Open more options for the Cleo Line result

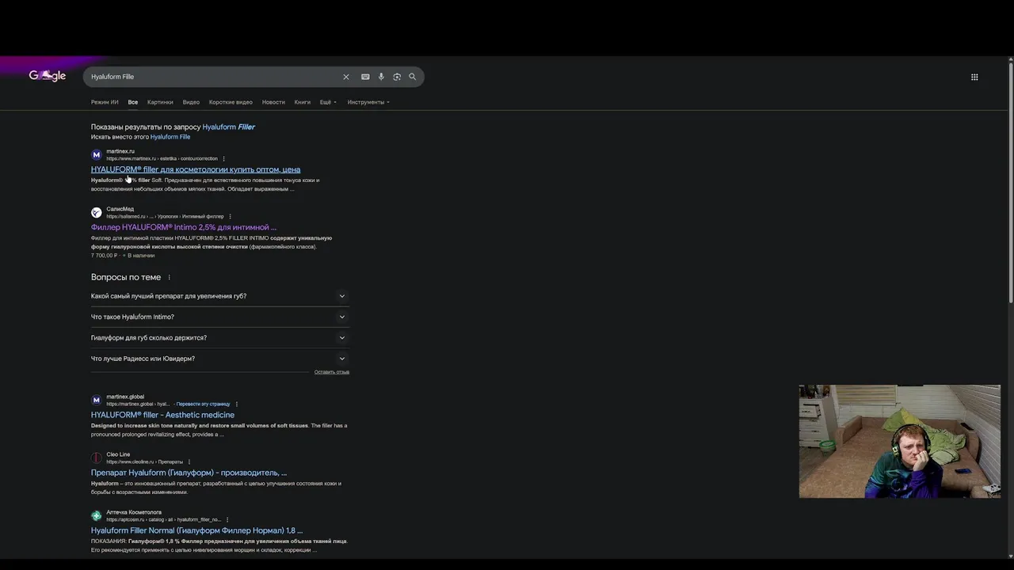click(x=189, y=462)
